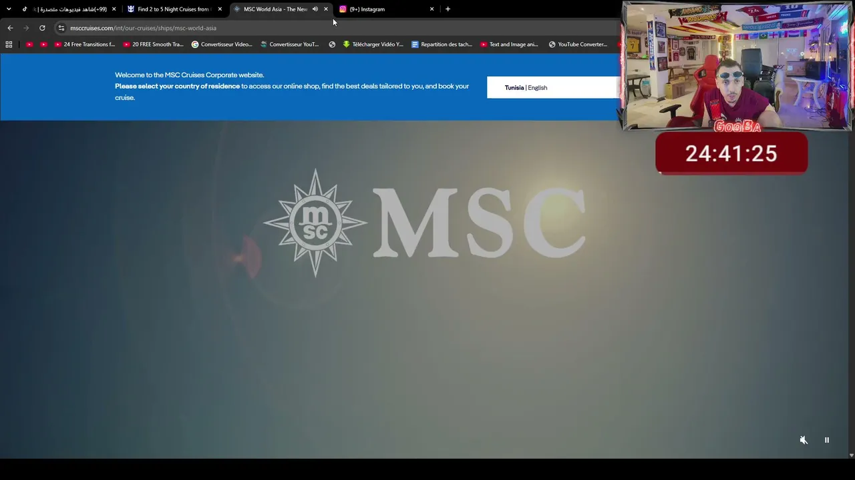Unmute the MSC video with the speaker icon
The image size is (855, 480).
pyautogui.click(x=804, y=440)
